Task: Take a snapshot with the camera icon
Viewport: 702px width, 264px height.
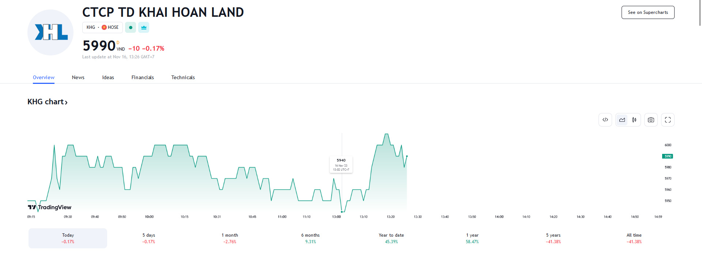Action: pyautogui.click(x=651, y=120)
